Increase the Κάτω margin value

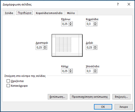pyautogui.click(x=70, y=70)
